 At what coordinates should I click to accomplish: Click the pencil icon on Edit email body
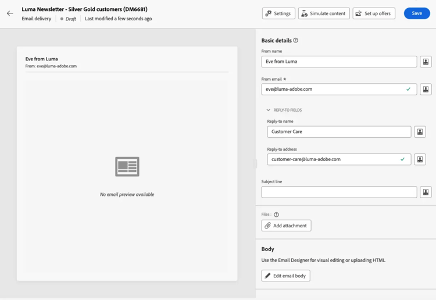point(267,276)
